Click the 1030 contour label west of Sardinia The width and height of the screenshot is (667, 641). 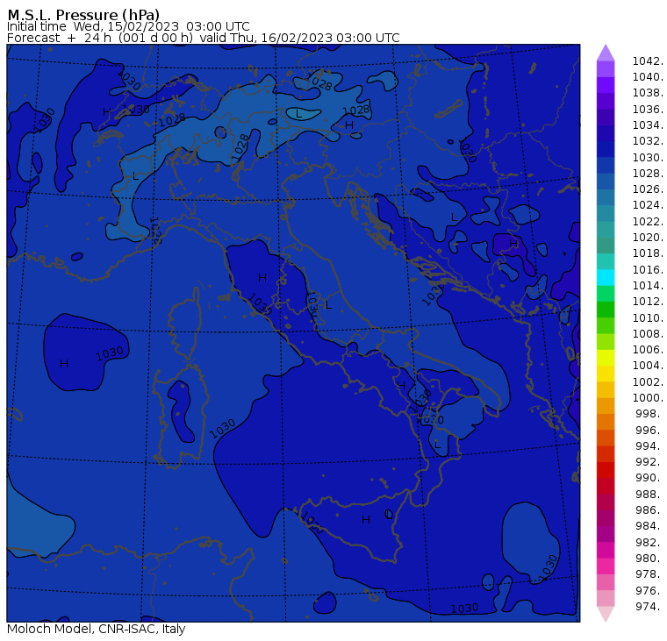point(110,353)
